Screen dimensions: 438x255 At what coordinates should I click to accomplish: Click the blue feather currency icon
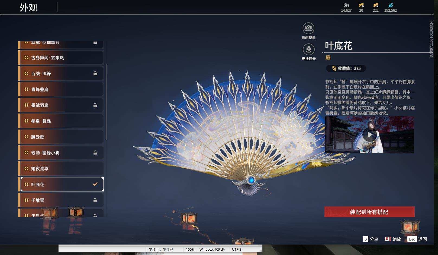click(391, 5)
